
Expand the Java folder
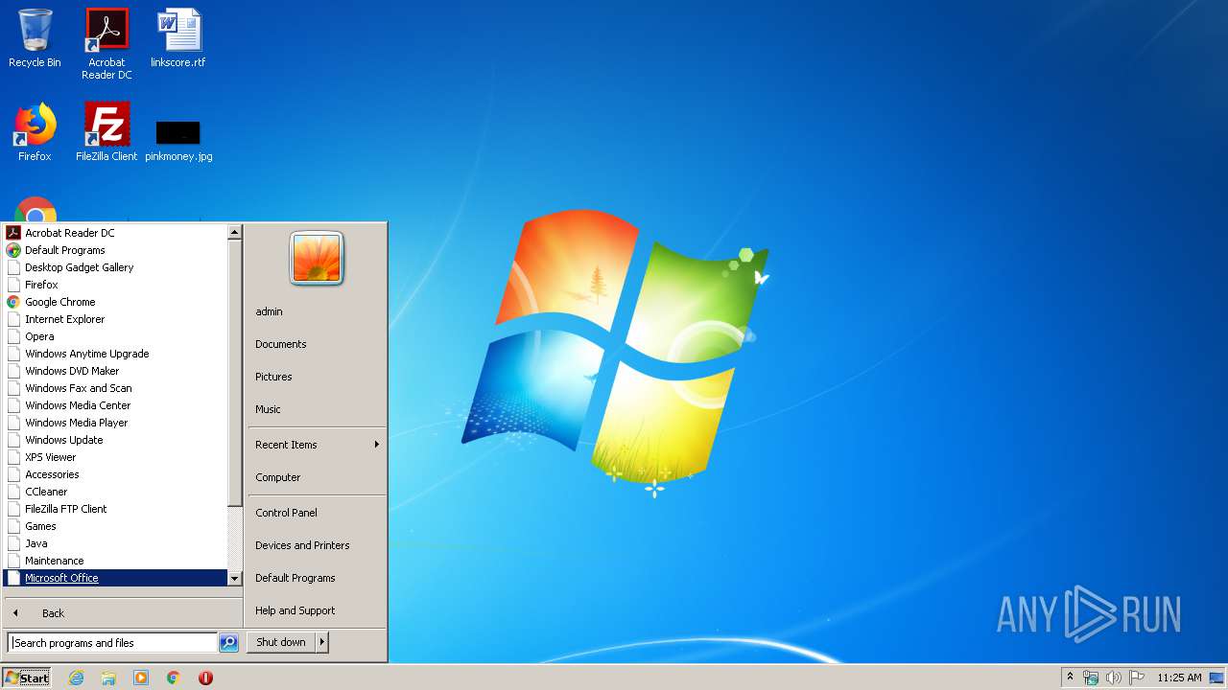pos(116,543)
